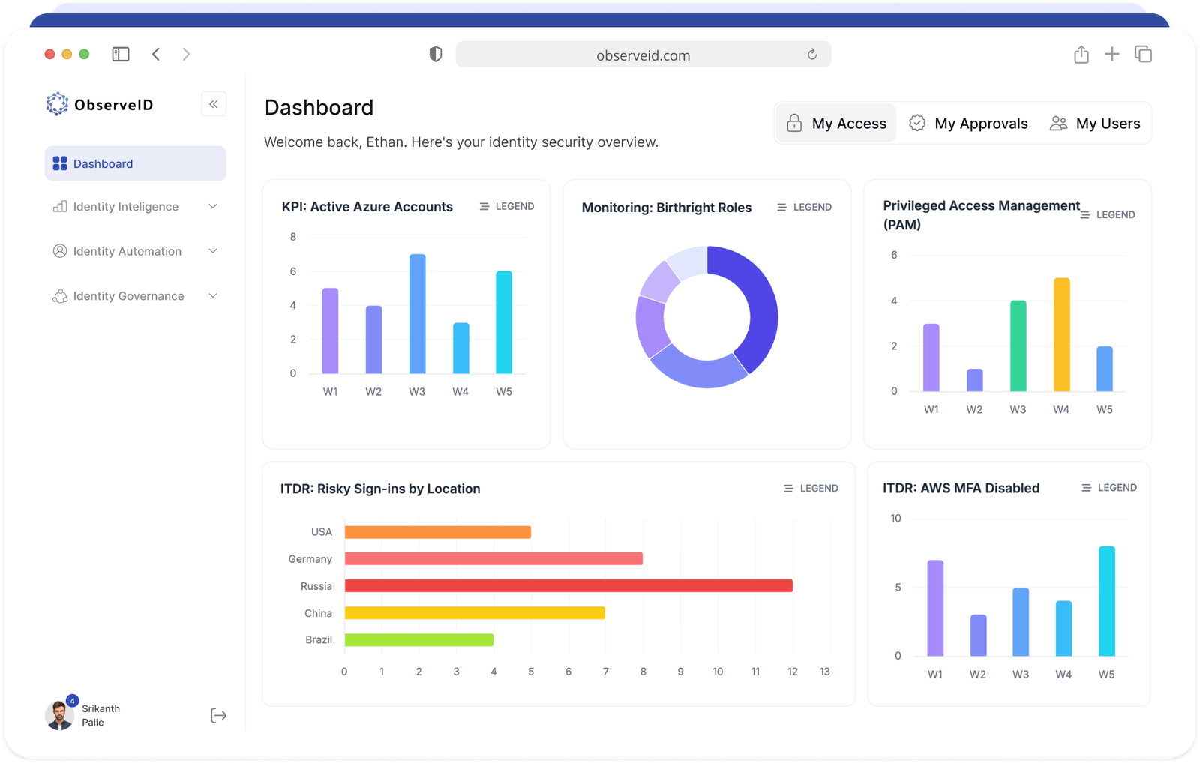The image size is (1200, 763).
Task: Toggle legend for KPI: Active Azure Accounts
Action: click(507, 206)
